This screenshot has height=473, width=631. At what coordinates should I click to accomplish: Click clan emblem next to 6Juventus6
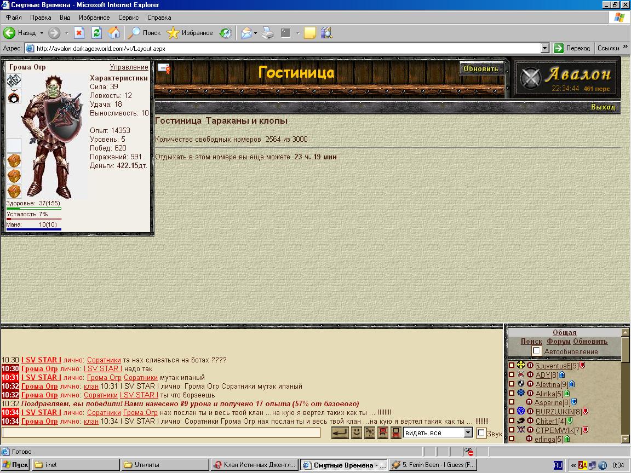pyautogui.click(x=521, y=365)
